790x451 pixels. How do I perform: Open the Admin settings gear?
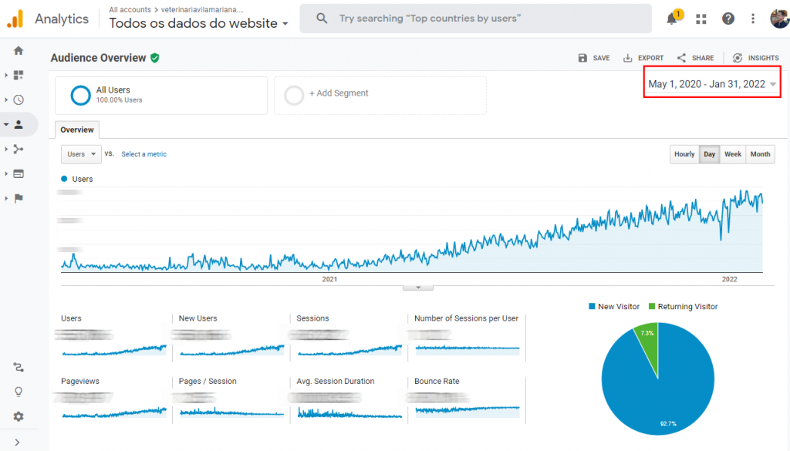(19, 416)
